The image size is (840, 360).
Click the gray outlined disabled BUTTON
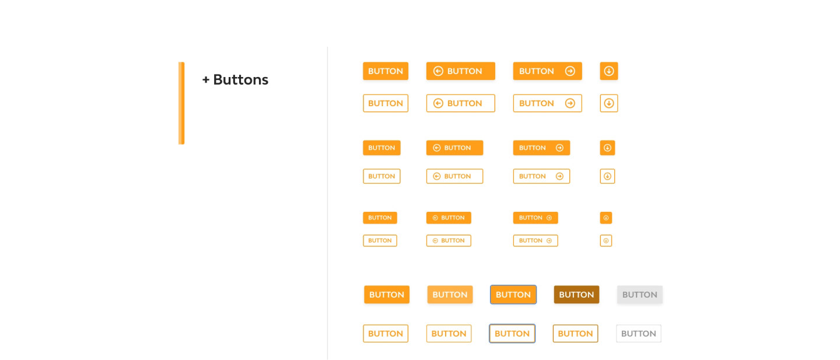click(x=639, y=334)
